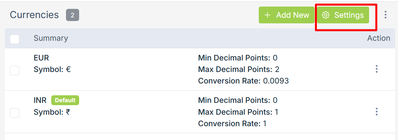Screen dimensions: 398x140
Task: Click the gear icon on Settings
Action: point(326,15)
